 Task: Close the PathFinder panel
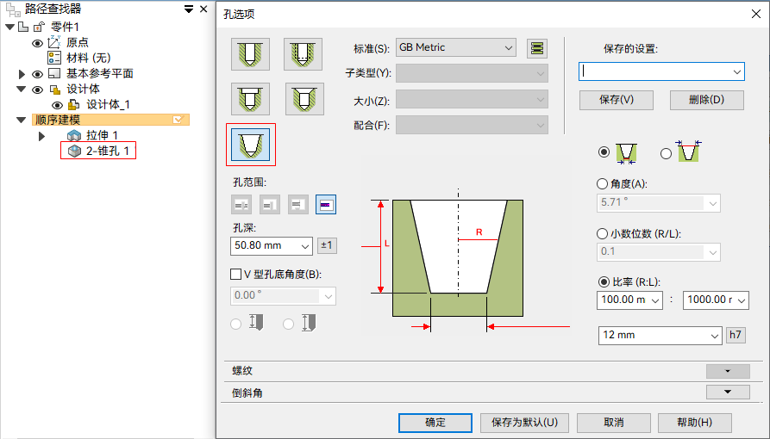click(x=203, y=9)
